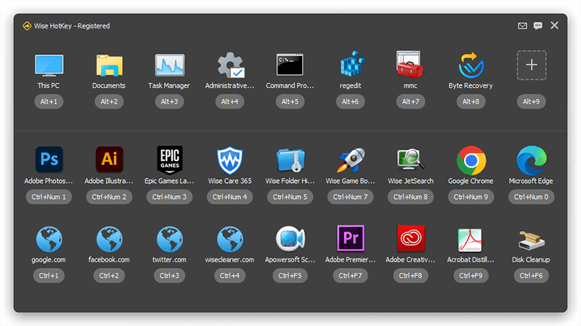Click the Ctrl+F8 hotkey pill
Screen dimensions: 581x326
(410, 276)
